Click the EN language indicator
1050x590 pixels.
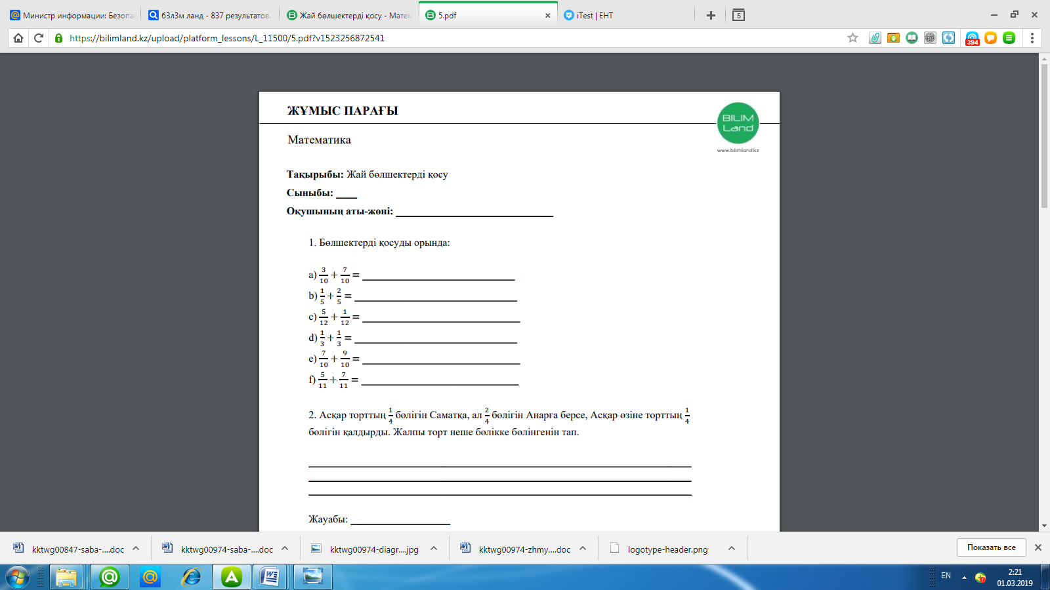pyautogui.click(x=946, y=576)
